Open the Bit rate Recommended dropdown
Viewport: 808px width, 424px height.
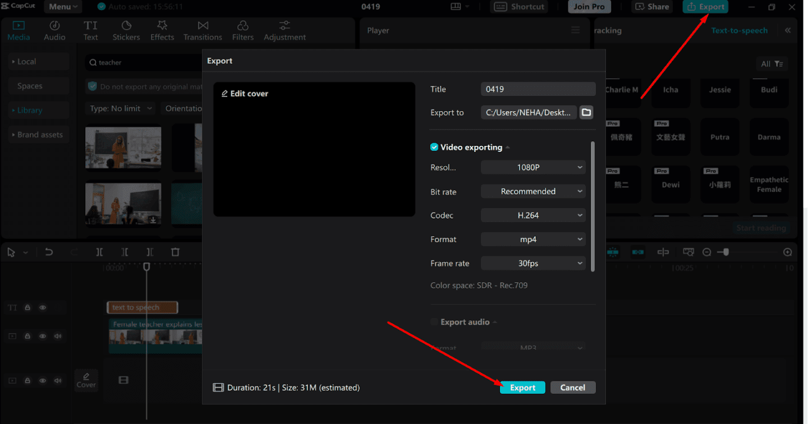(533, 191)
